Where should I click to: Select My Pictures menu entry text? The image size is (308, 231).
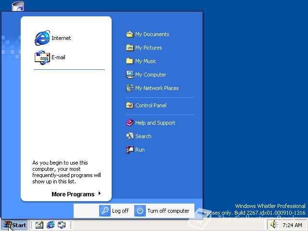[149, 48]
